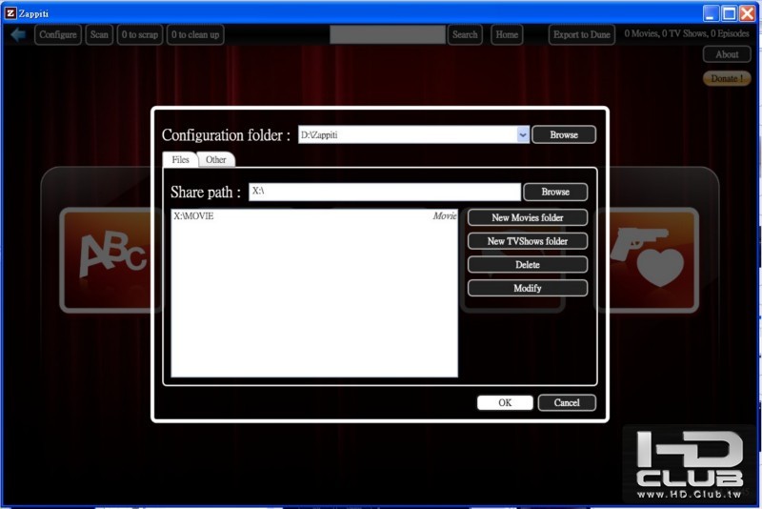The width and height of the screenshot is (762, 509).
Task: Click the Modify button
Action: click(x=528, y=288)
